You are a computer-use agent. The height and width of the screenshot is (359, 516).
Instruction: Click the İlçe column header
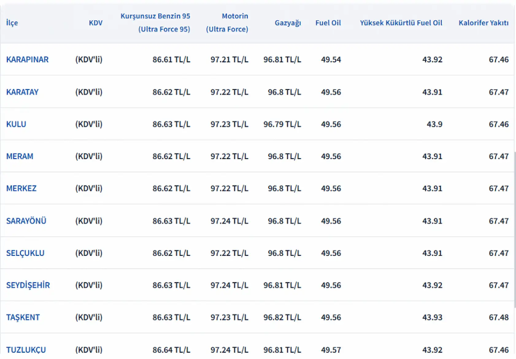pos(12,23)
